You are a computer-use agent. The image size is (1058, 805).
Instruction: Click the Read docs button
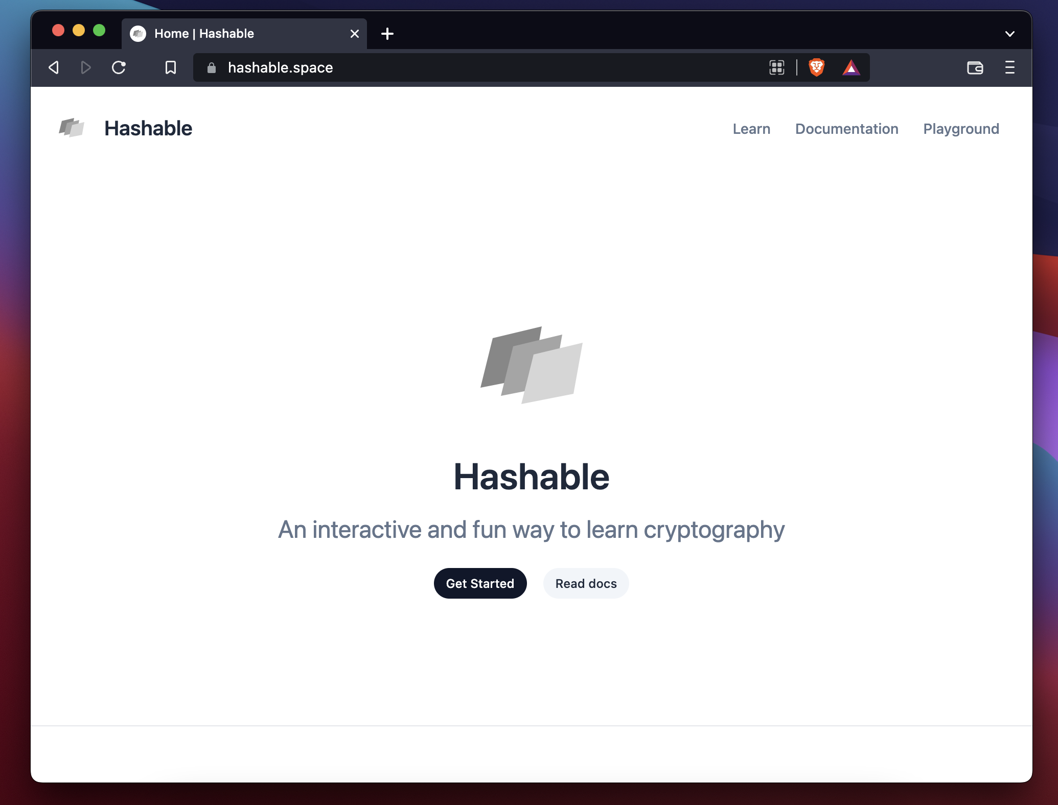click(586, 583)
